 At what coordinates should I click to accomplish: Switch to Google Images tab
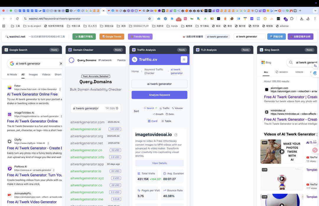click(x=33, y=74)
